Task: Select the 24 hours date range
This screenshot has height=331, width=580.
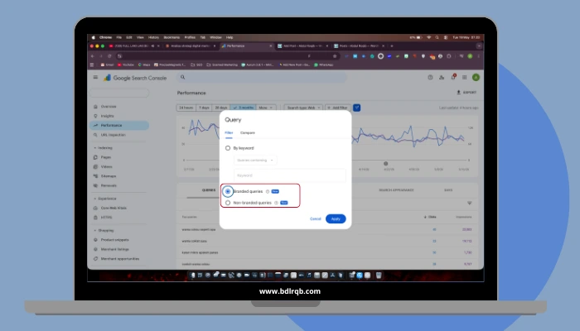Action: [186, 108]
